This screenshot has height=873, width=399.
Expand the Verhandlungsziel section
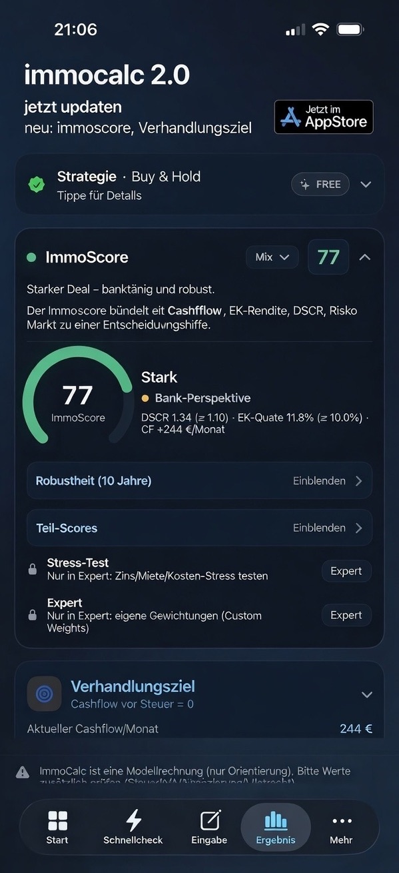(367, 694)
